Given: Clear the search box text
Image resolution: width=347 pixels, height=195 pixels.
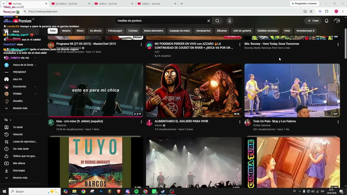Looking at the screenshot, I should pyautogui.click(x=209, y=21).
